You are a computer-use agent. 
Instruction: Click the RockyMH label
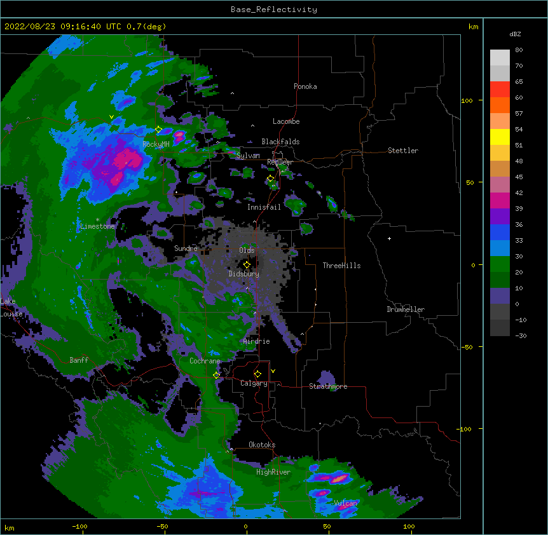click(x=156, y=144)
